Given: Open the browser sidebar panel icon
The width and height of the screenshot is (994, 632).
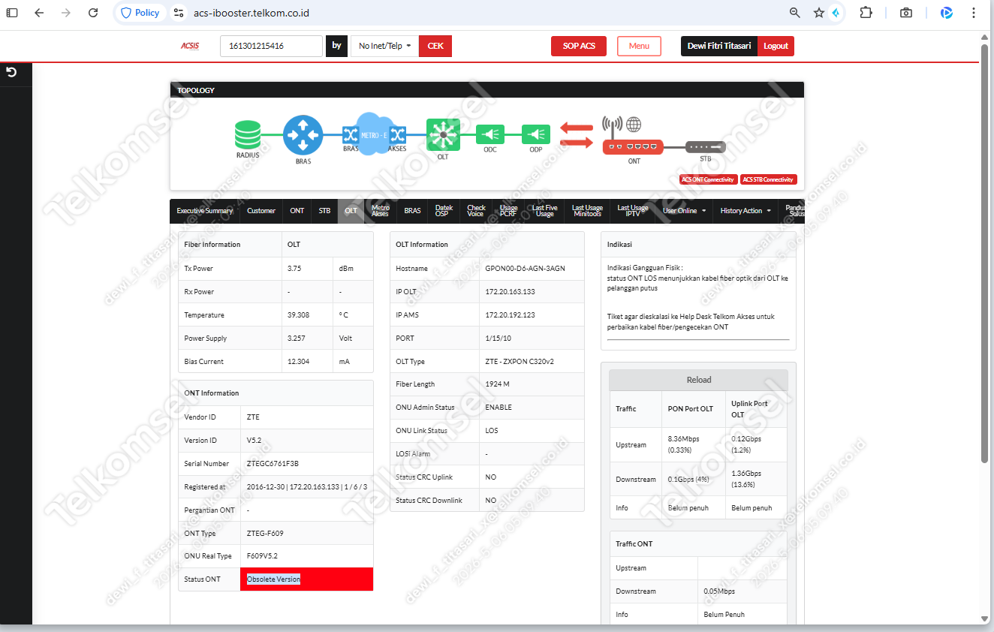Looking at the screenshot, I should [x=12, y=13].
